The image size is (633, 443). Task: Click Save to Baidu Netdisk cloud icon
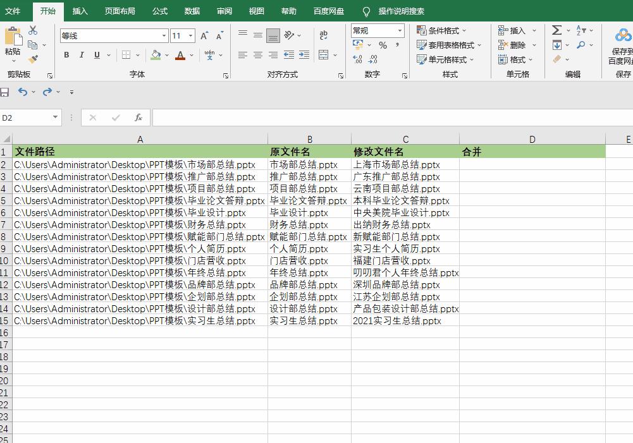click(x=623, y=35)
